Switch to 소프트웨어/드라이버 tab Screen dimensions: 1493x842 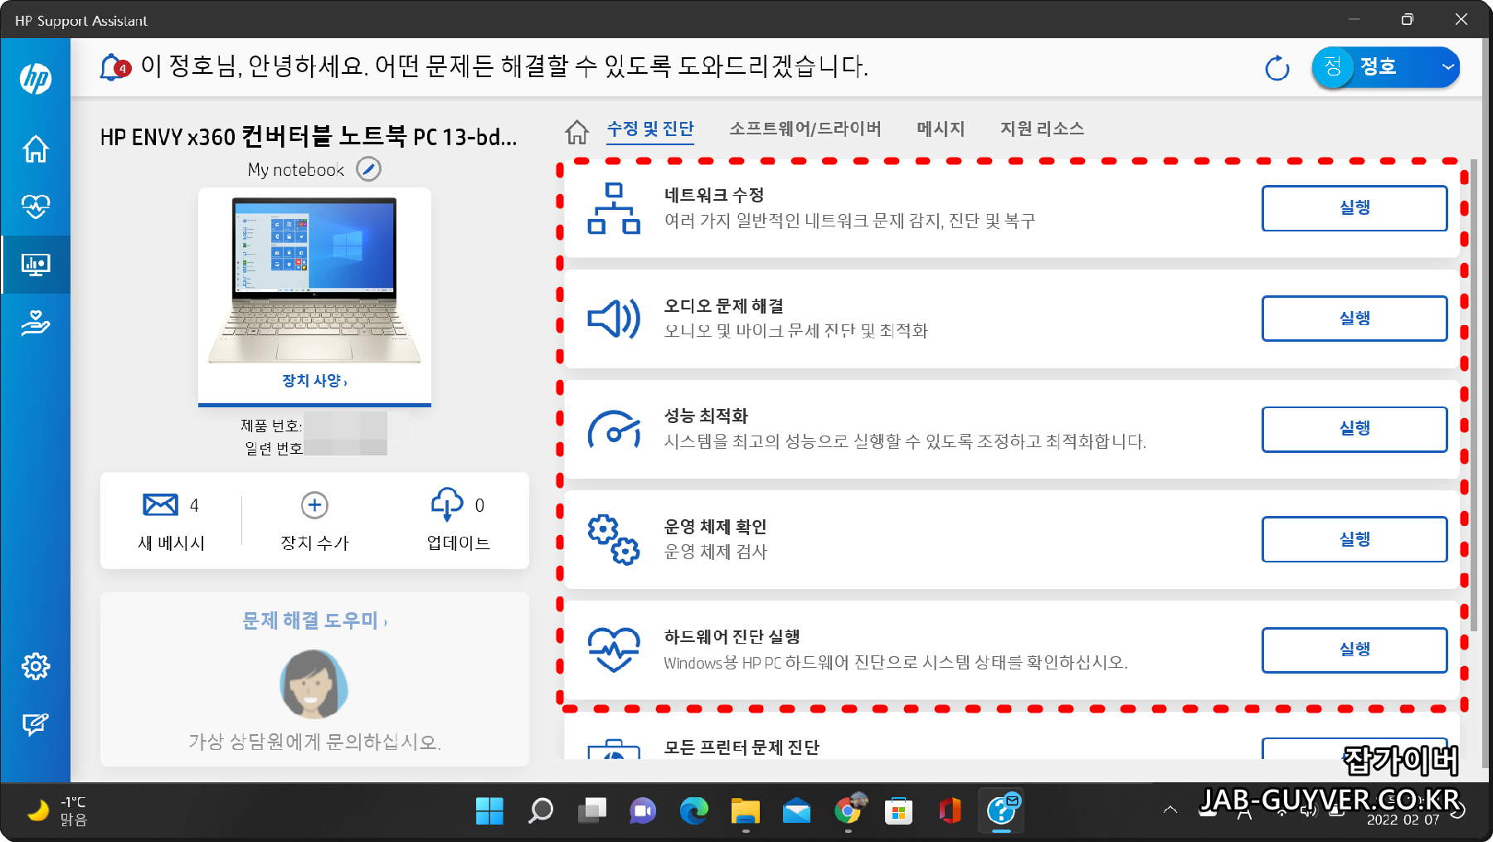[805, 129]
